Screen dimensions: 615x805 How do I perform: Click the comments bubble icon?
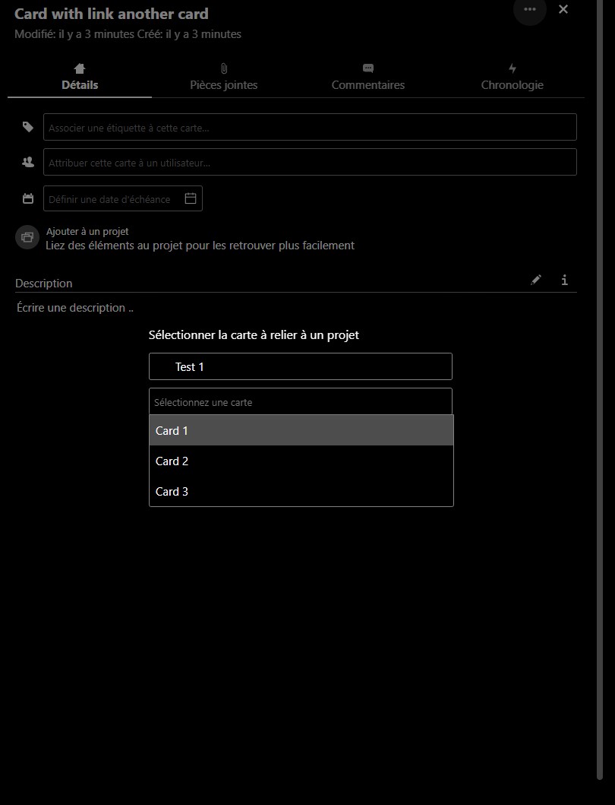[367, 68]
